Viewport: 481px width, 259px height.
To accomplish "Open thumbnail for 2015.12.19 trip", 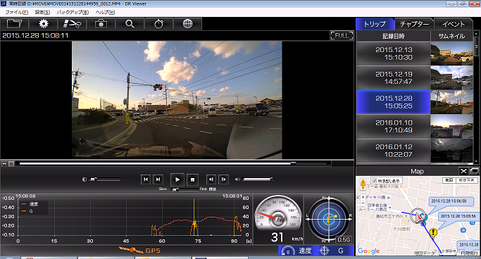I will tap(451, 78).
